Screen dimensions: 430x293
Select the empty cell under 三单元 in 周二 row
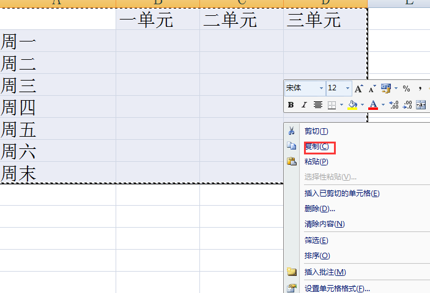tap(325, 63)
